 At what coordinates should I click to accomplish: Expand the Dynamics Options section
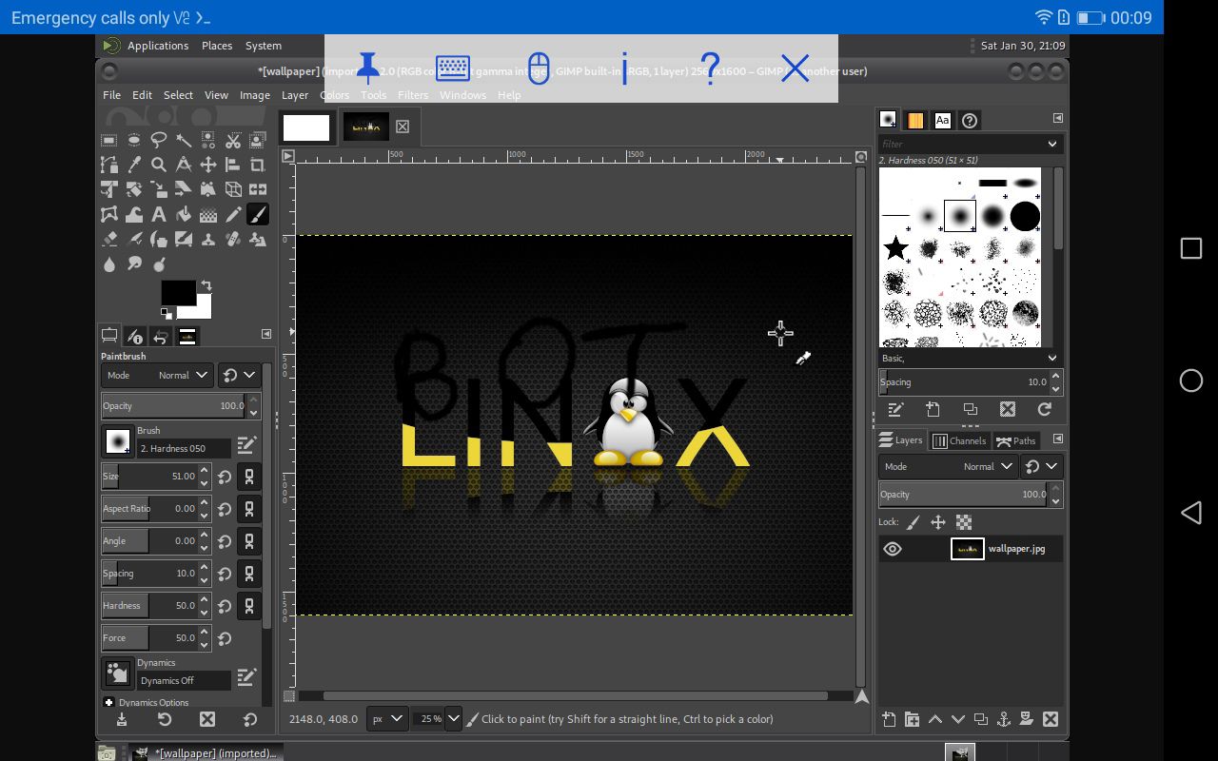(108, 702)
